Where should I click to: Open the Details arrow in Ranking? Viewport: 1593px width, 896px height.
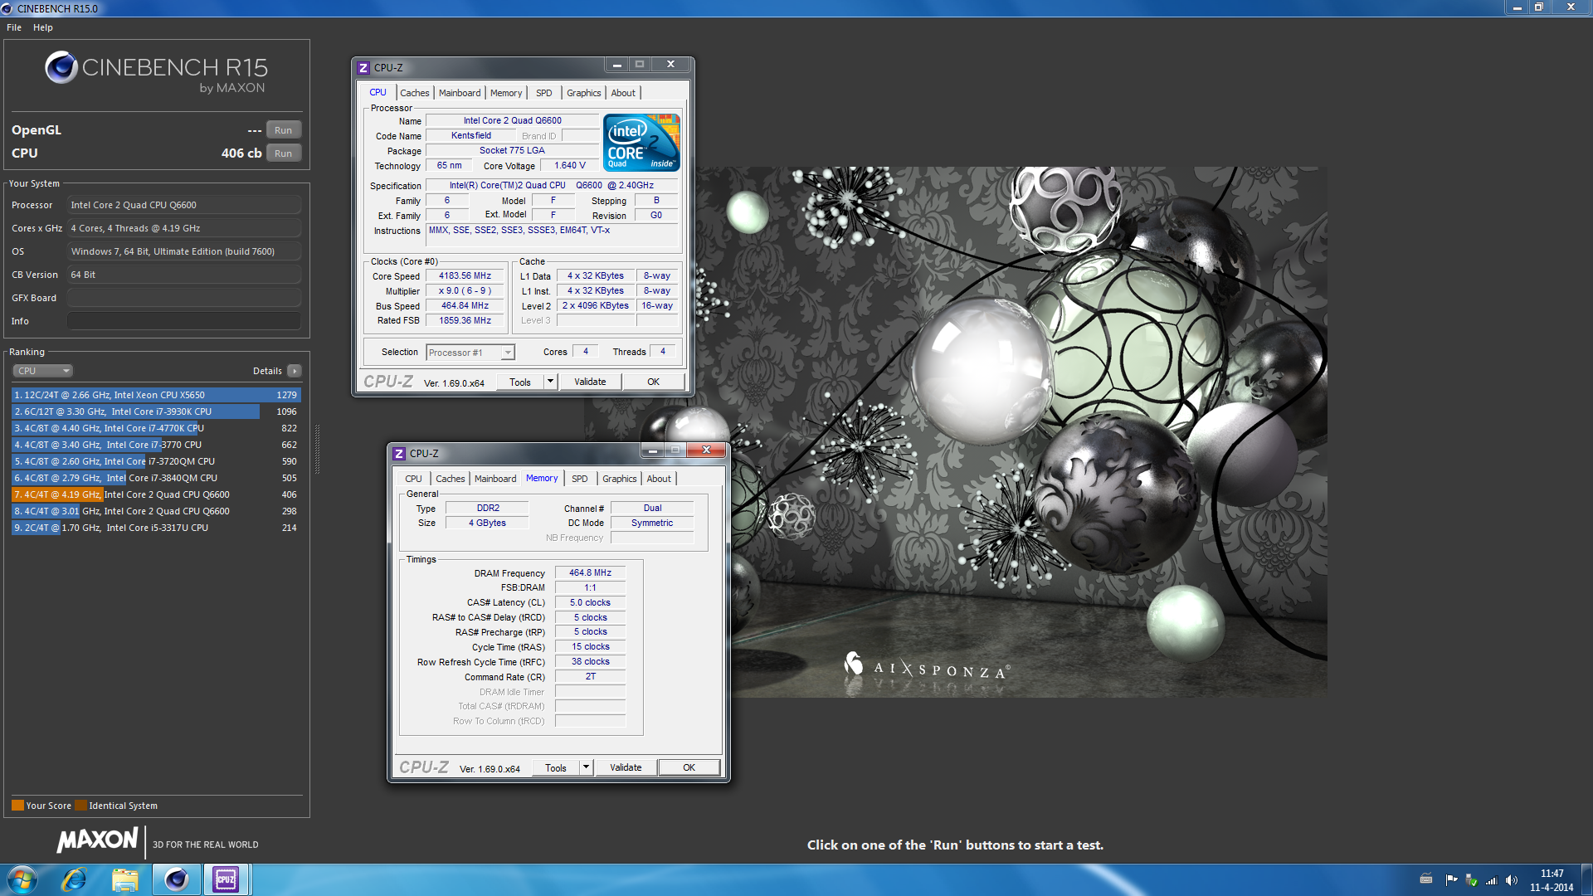[295, 371]
